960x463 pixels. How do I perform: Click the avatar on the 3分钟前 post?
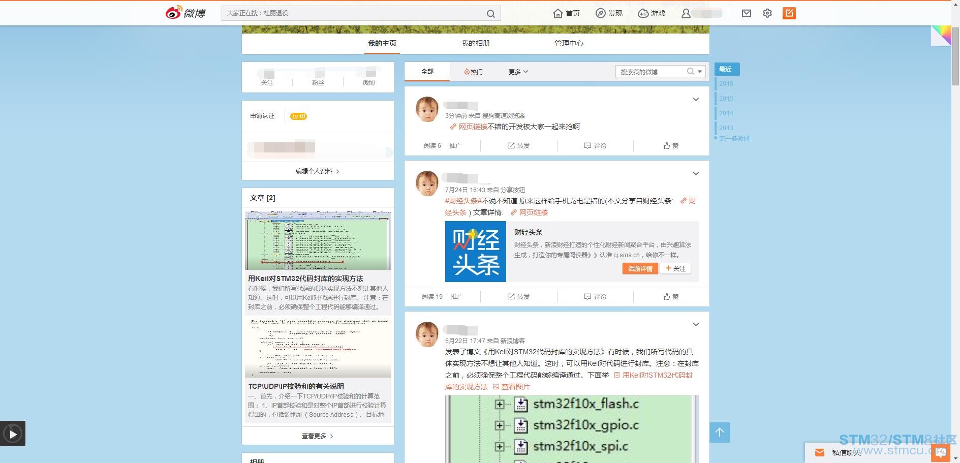point(427,109)
